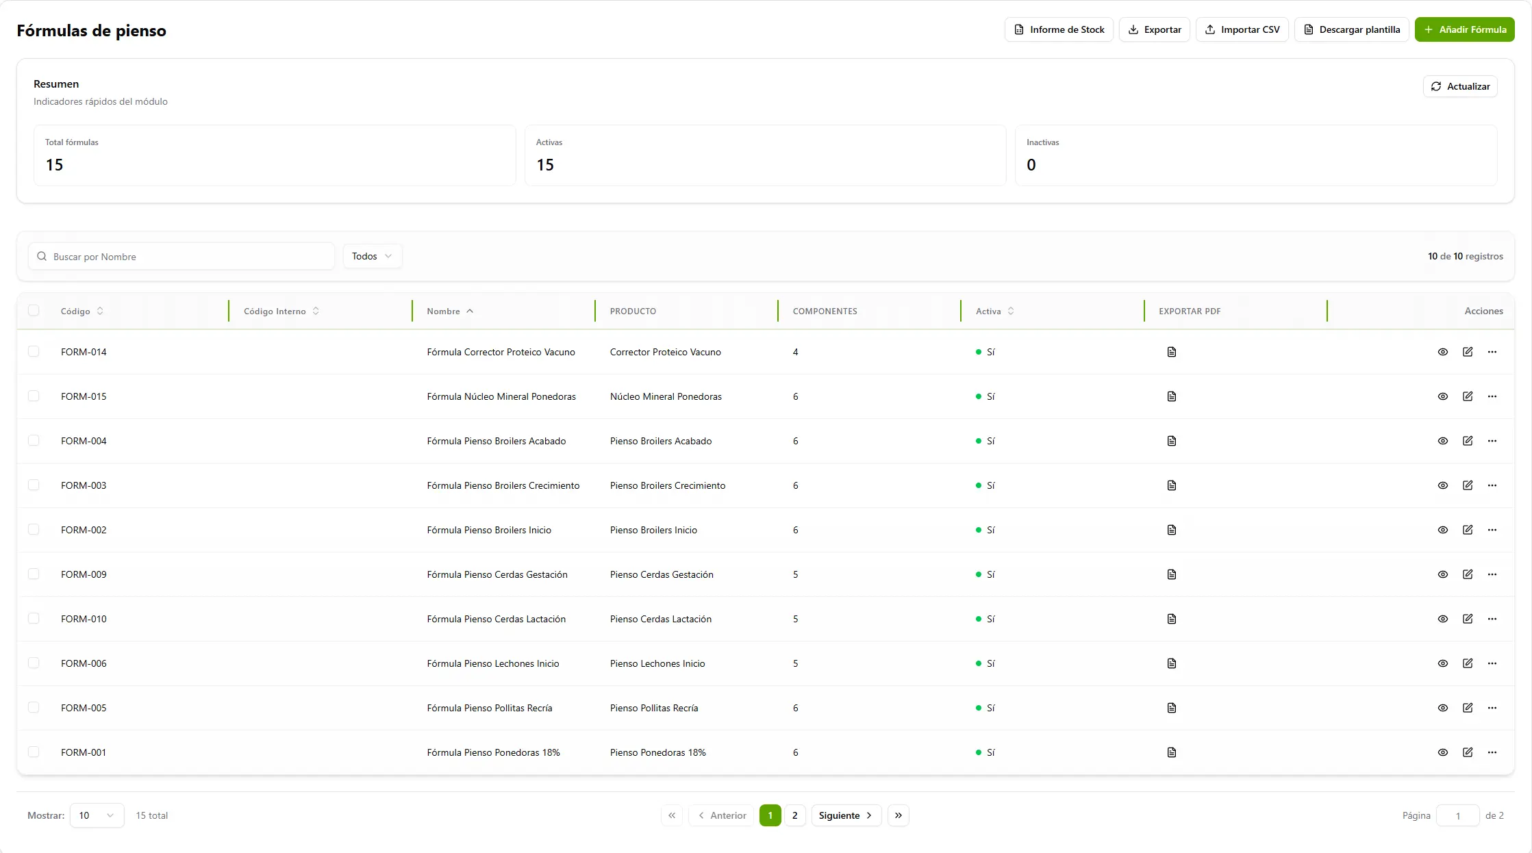The image size is (1532, 853).
Task: Tick the checkbox for FORM-002
Action: (x=34, y=530)
